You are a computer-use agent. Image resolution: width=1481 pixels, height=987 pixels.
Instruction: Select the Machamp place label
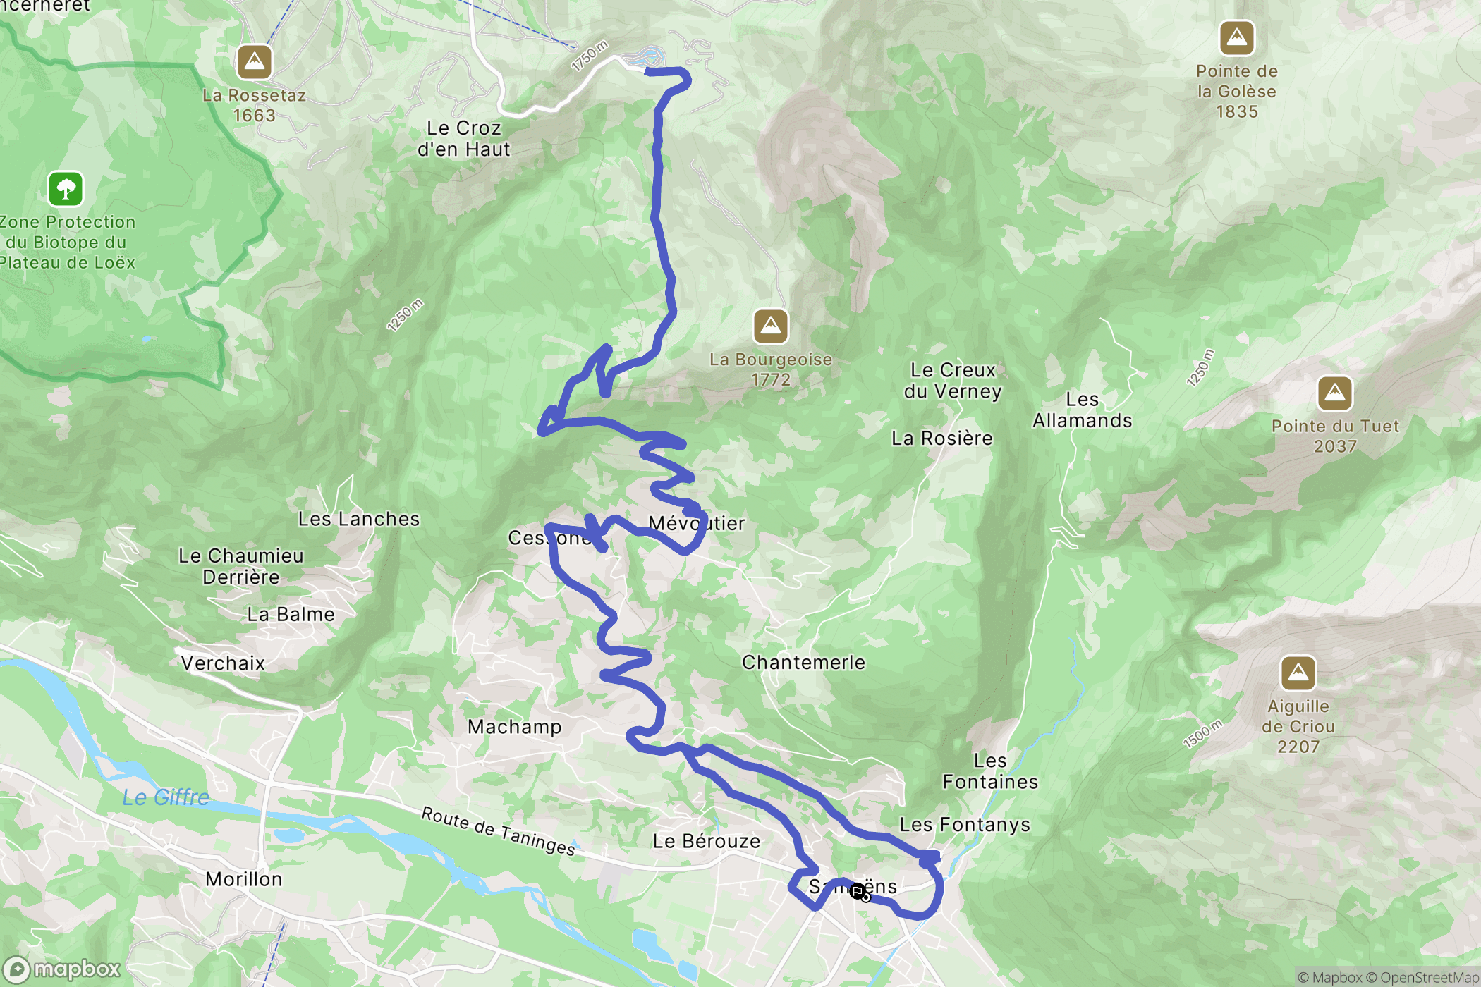pyautogui.click(x=515, y=727)
